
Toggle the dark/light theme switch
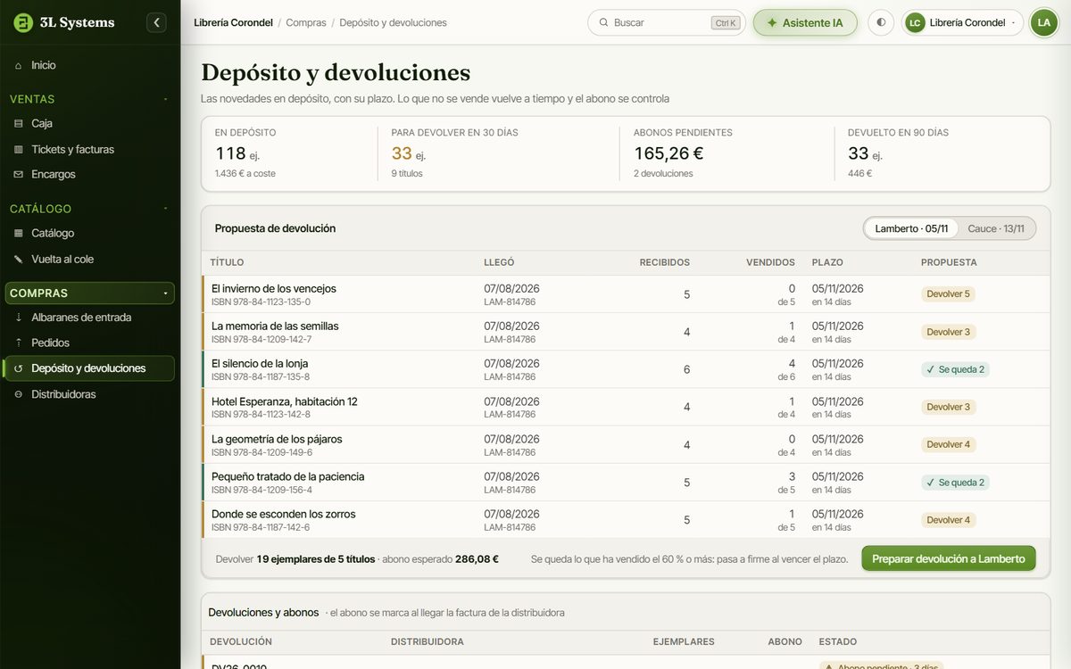pos(881,22)
